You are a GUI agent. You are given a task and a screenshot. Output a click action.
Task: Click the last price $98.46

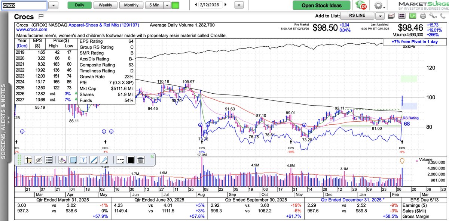pyautogui.click(x=410, y=28)
